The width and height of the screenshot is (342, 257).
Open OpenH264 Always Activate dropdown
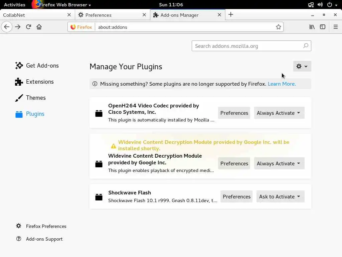279,113
